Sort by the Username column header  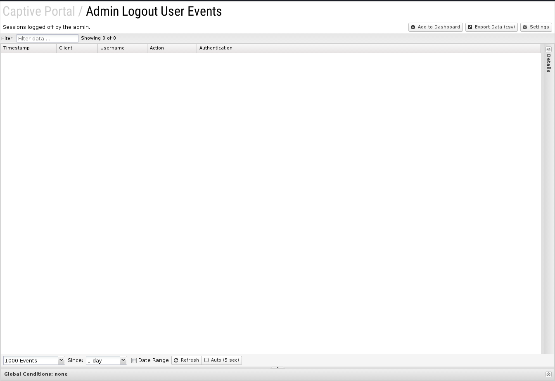pyautogui.click(x=123, y=48)
